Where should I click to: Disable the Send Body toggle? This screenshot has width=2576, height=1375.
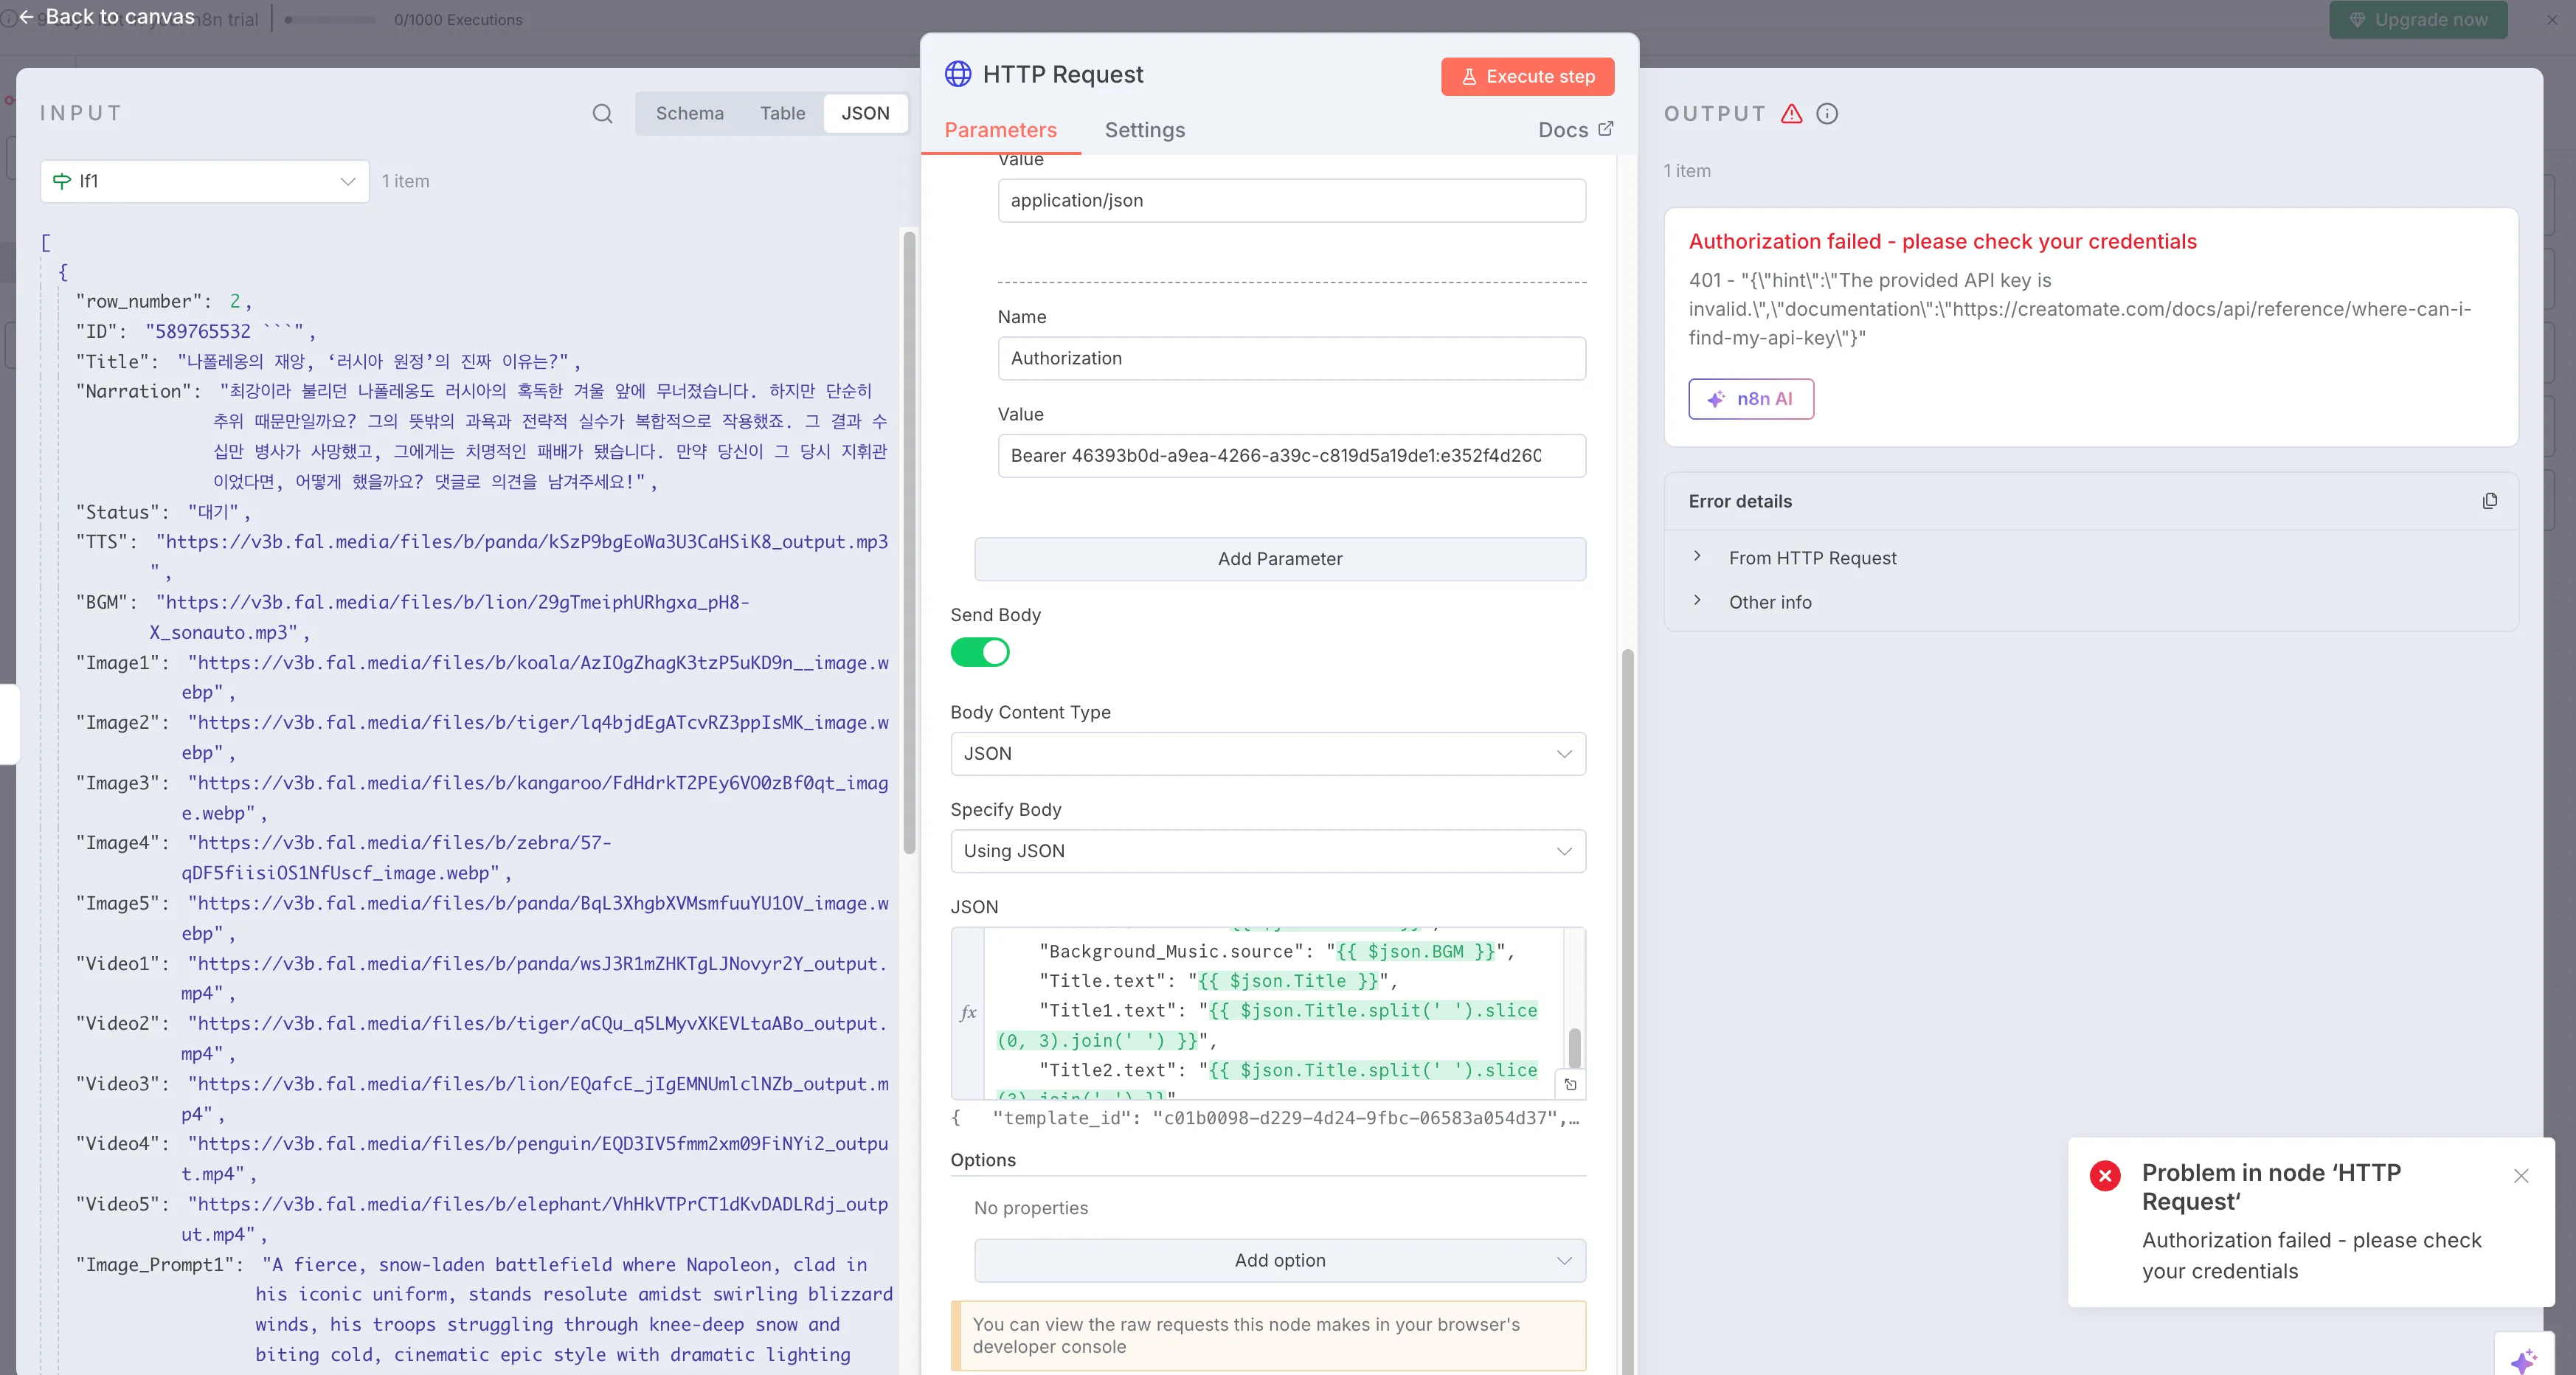tap(979, 653)
